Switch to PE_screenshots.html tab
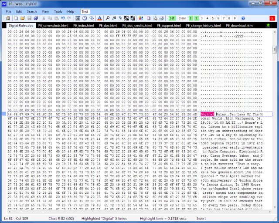Screen dimensions: 279x223 coord(53,25)
